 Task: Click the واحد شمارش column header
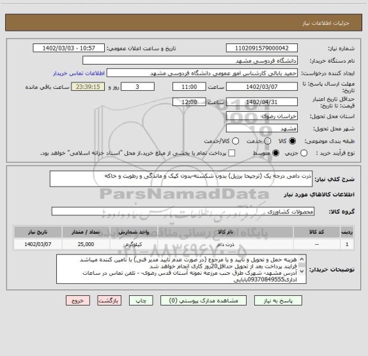134,232
